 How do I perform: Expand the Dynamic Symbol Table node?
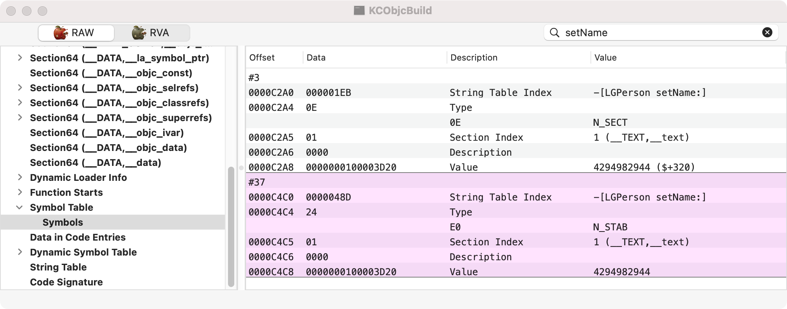[x=20, y=252]
